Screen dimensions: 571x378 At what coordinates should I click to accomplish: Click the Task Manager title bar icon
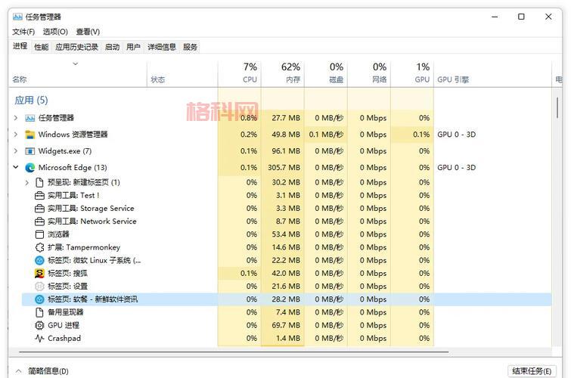(x=17, y=17)
